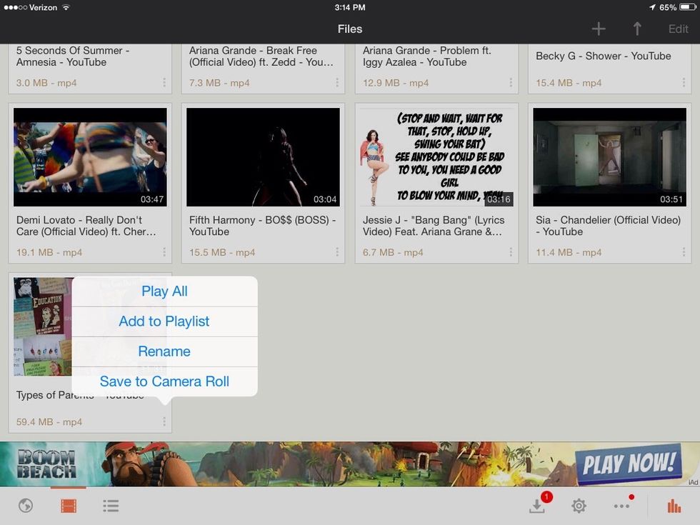Image resolution: width=700 pixels, height=525 pixels.
Task: Select Add to Playlist menu option
Action: tap(164, 321)
